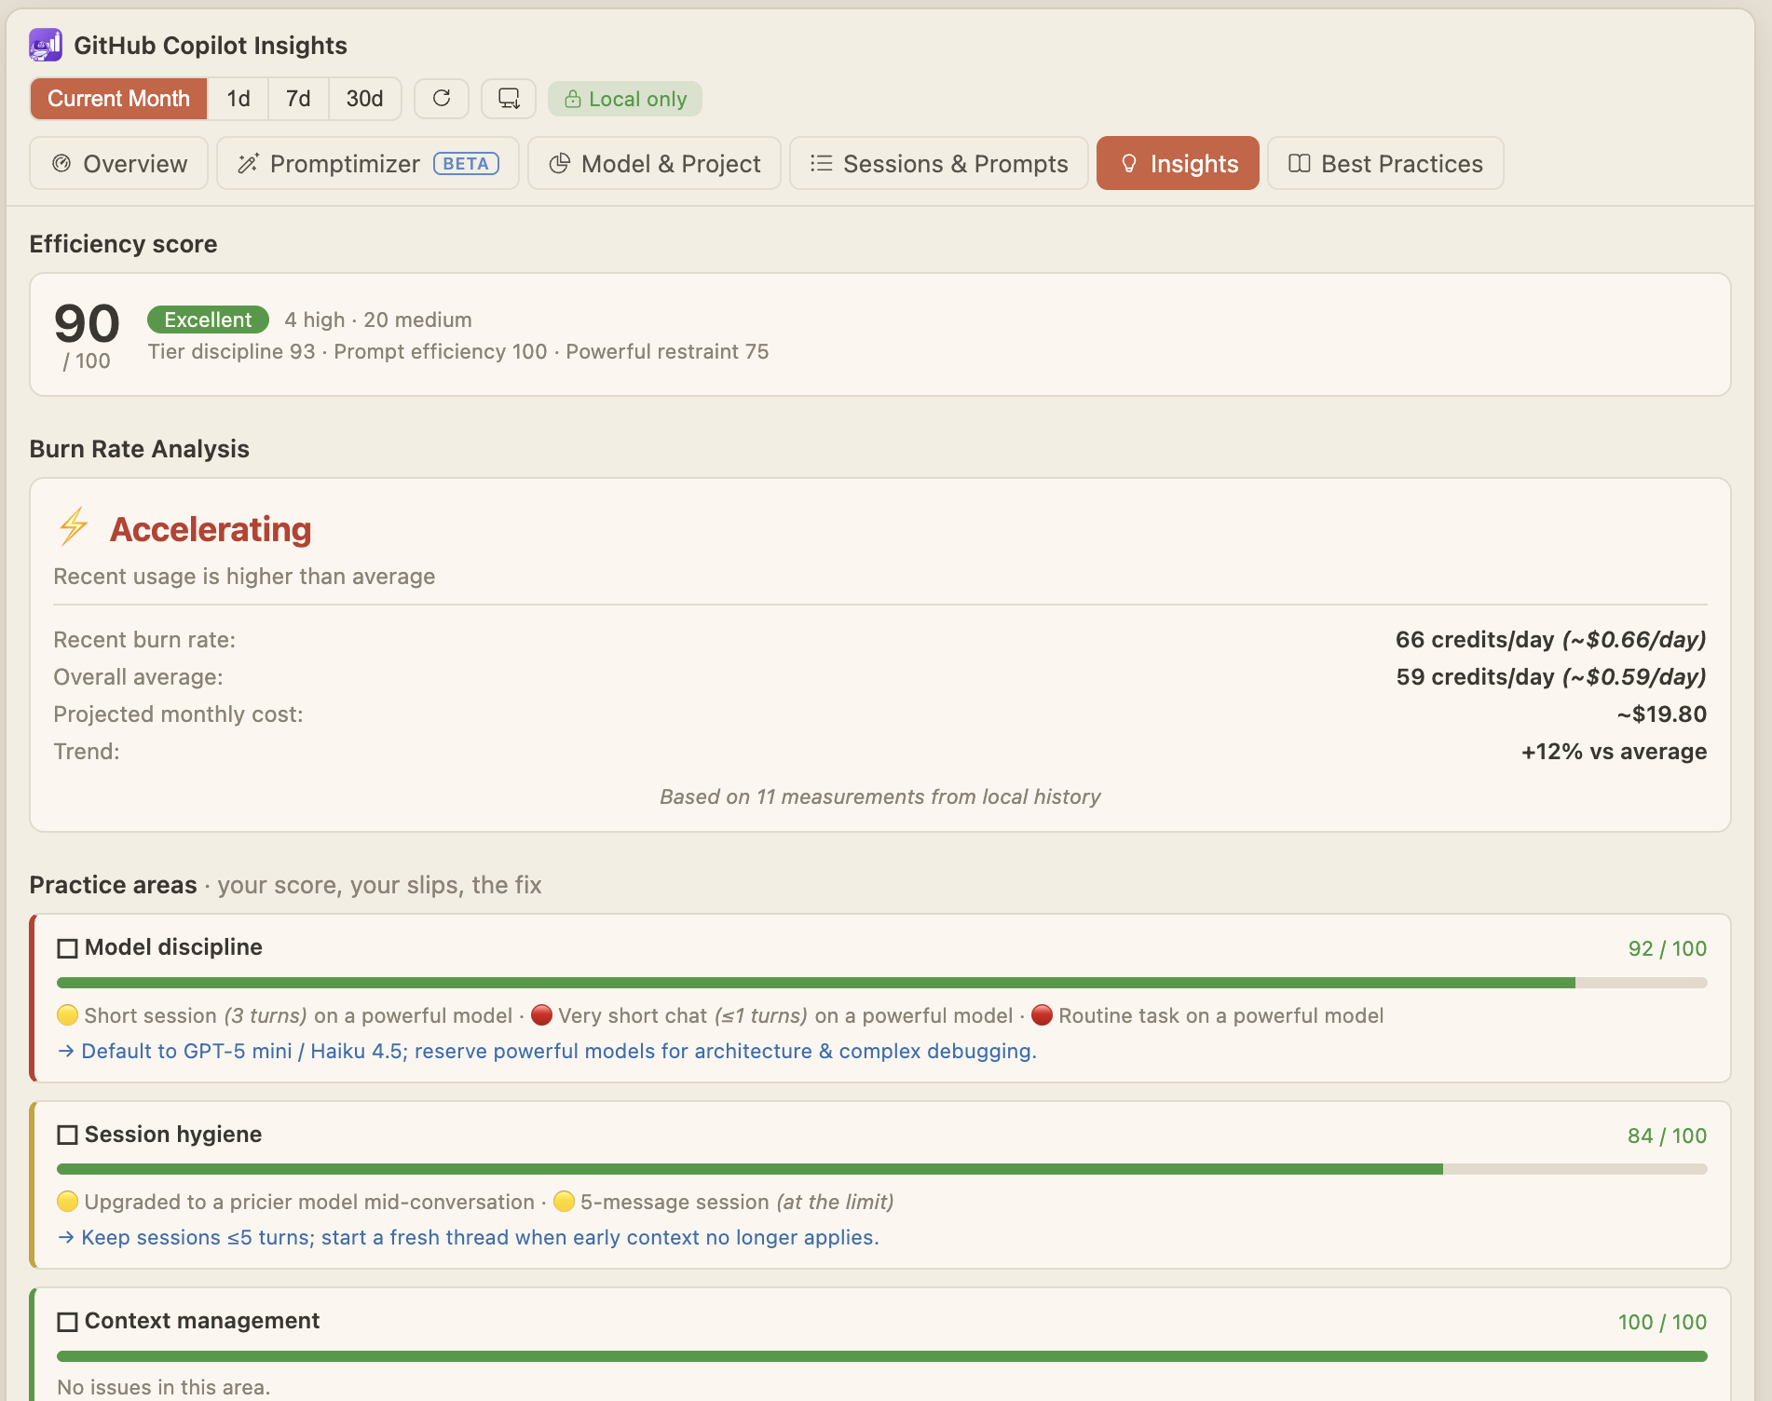Follow the Default to GPT-5 mini recommendation link
This screenshot has width=1772, height=1401.
(x=547, y=1051)
